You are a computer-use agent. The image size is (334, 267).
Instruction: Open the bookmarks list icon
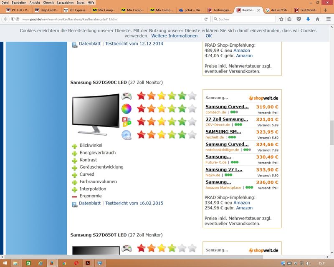(289, 19)
